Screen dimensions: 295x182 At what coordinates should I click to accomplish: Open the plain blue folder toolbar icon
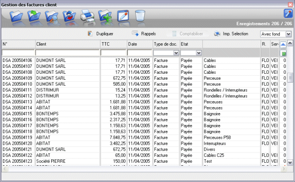[x=17, y=17]
